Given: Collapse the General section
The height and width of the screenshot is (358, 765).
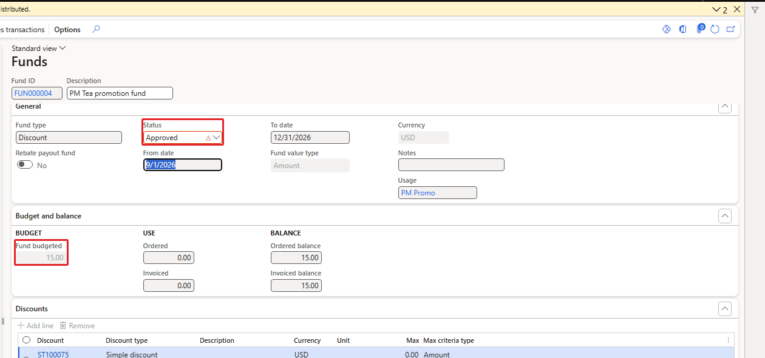Looking at the screenshot, I should [724, 107].
